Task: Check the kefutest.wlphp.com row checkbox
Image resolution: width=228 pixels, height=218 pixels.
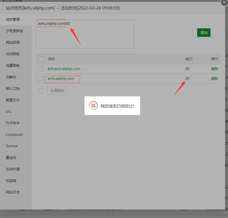Action: (41, 69)
